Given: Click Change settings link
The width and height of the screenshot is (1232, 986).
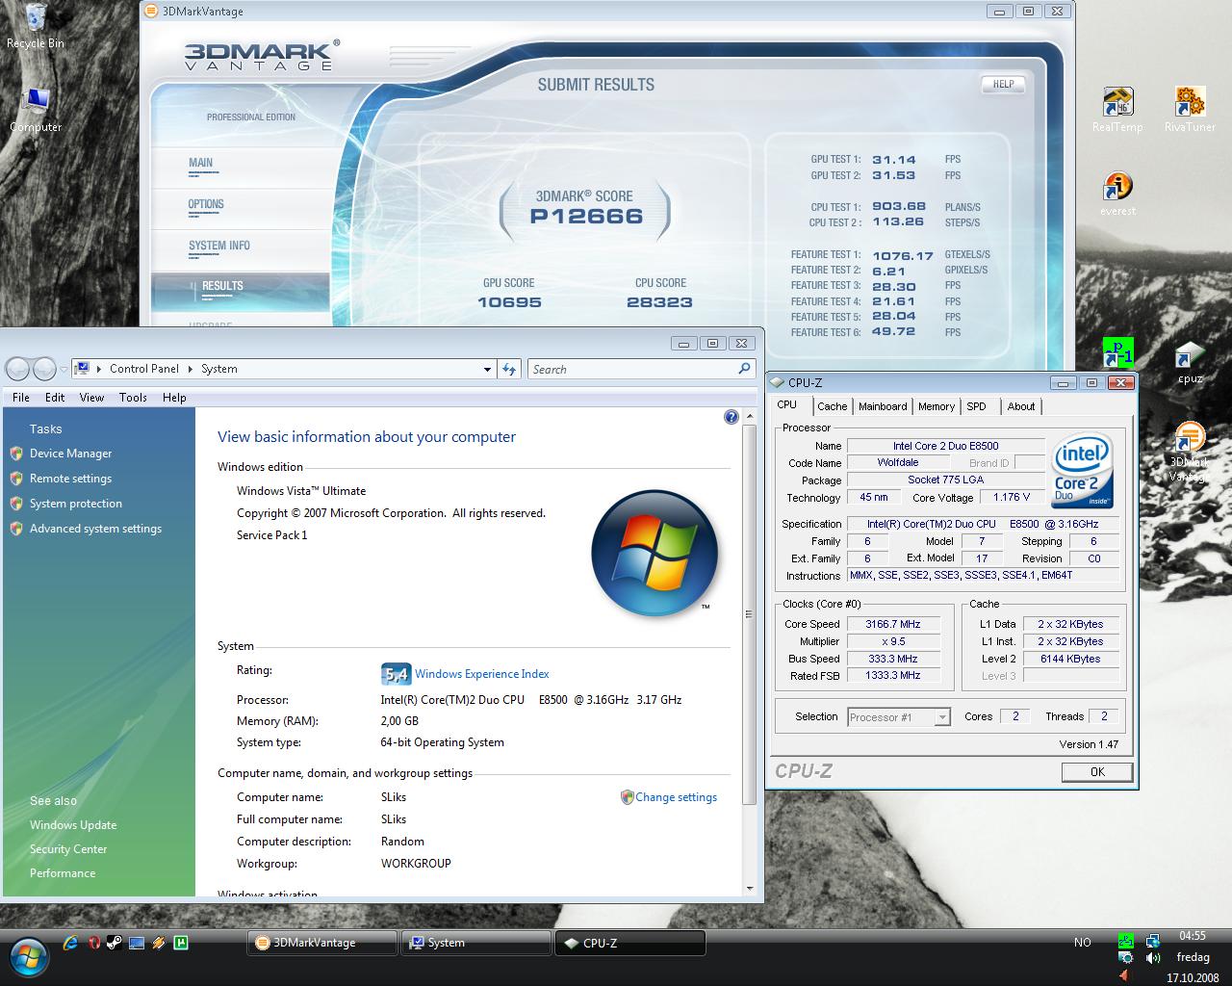Looking at the screenshot, I should click(676, 797).
